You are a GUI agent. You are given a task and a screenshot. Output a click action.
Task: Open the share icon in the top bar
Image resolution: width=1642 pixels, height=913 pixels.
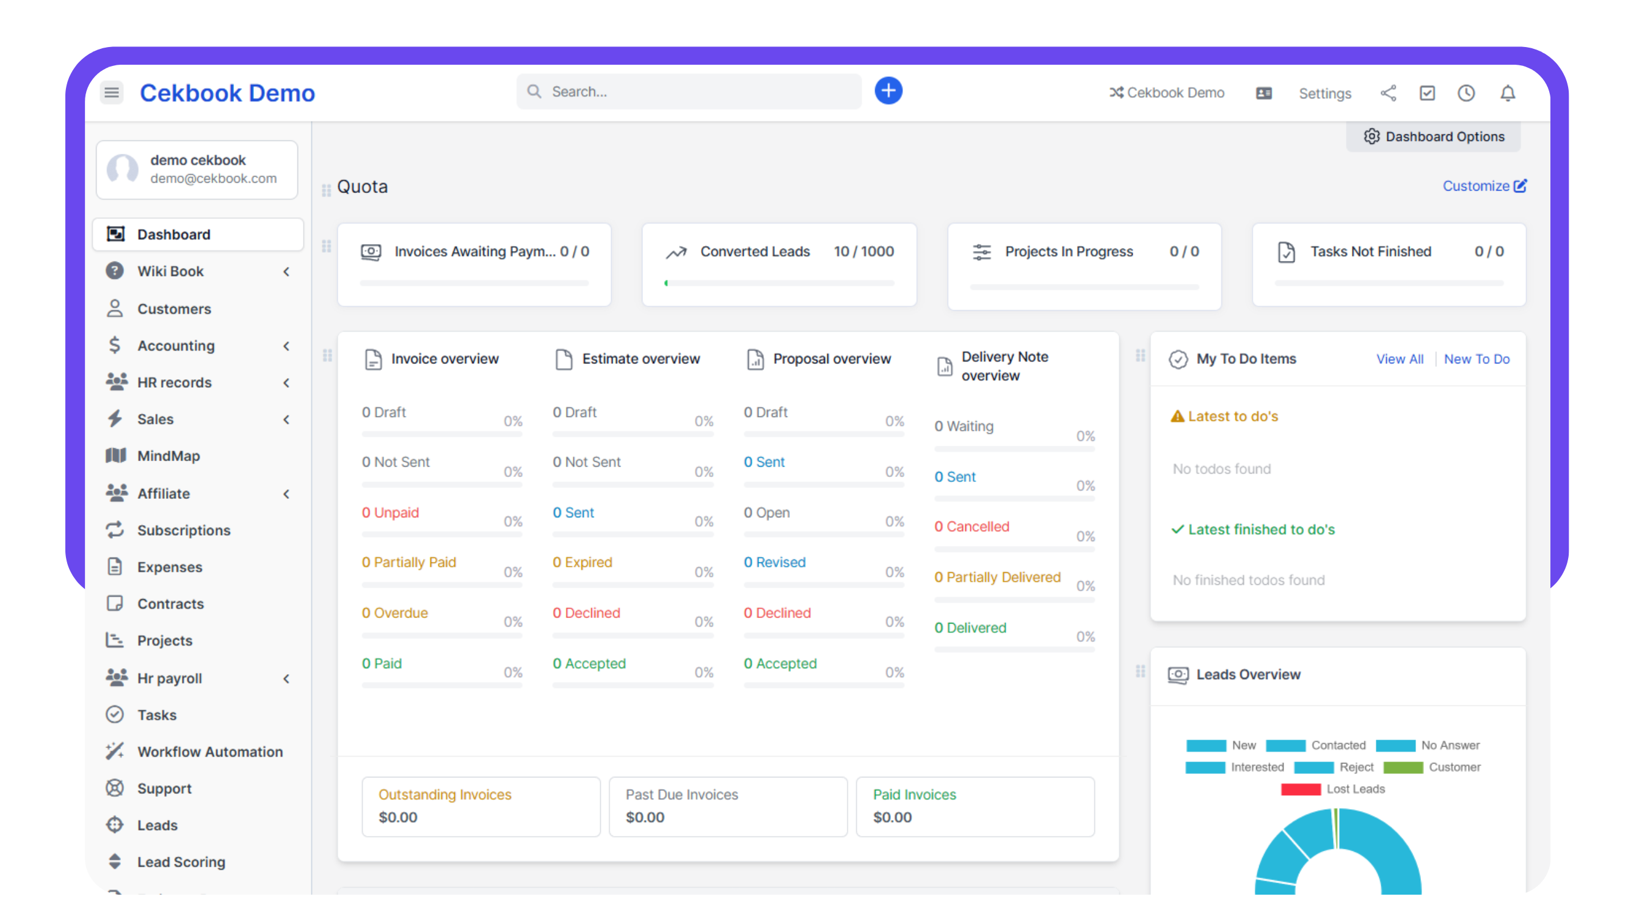point(1389,93)
